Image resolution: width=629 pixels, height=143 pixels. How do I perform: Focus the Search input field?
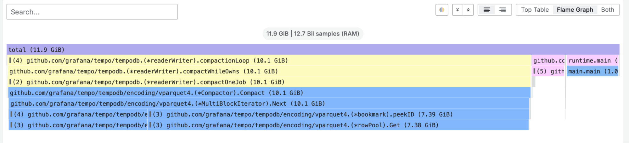click(92, 12)
